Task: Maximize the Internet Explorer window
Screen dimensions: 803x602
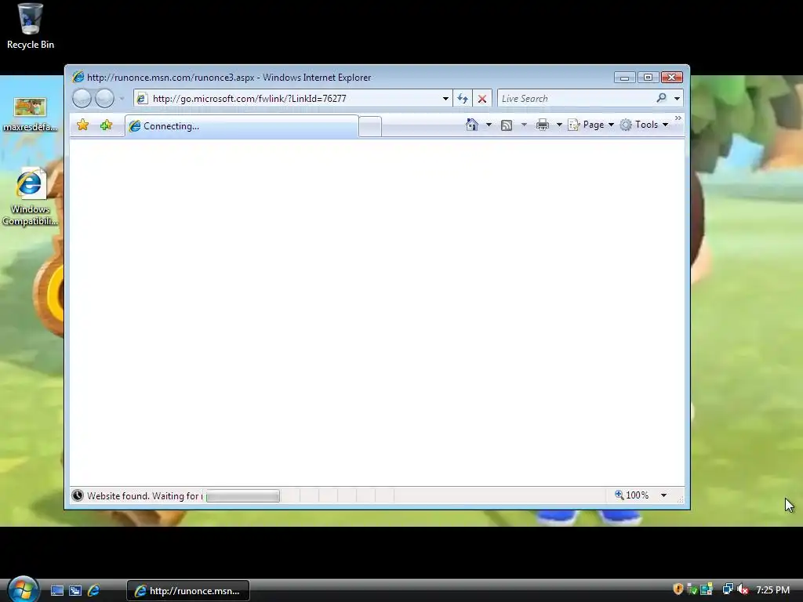Action: coord(648,78)
